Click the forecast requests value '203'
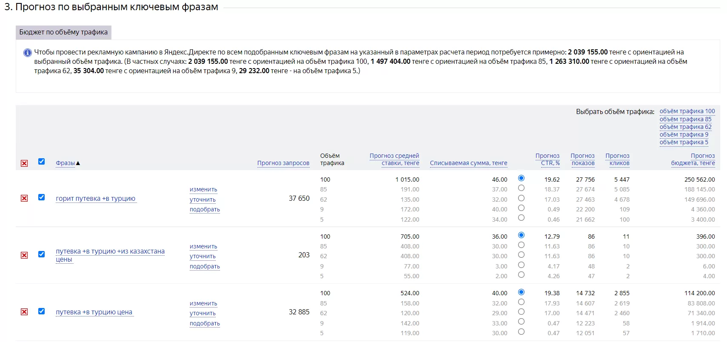This screenshot has width=727, height=342. pyautogui.click(x=304, y=255)
